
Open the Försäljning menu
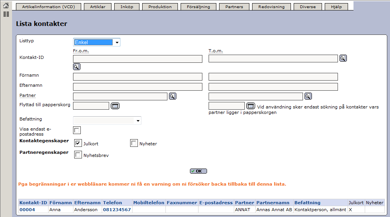pyautogui.click(x=198, y=7)
